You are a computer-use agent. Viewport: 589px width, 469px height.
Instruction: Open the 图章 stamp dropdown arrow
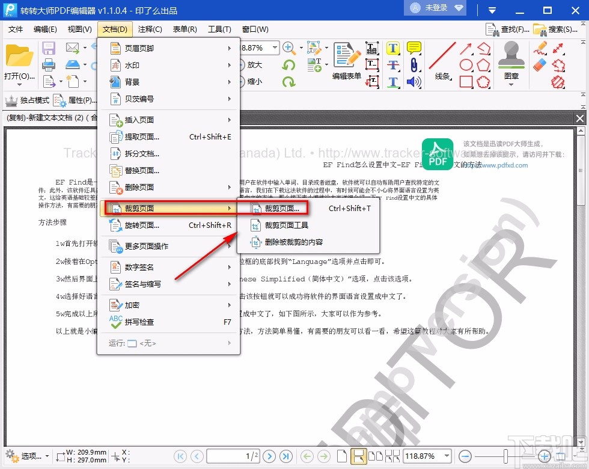pyautogui.click(x=511, y=85)
